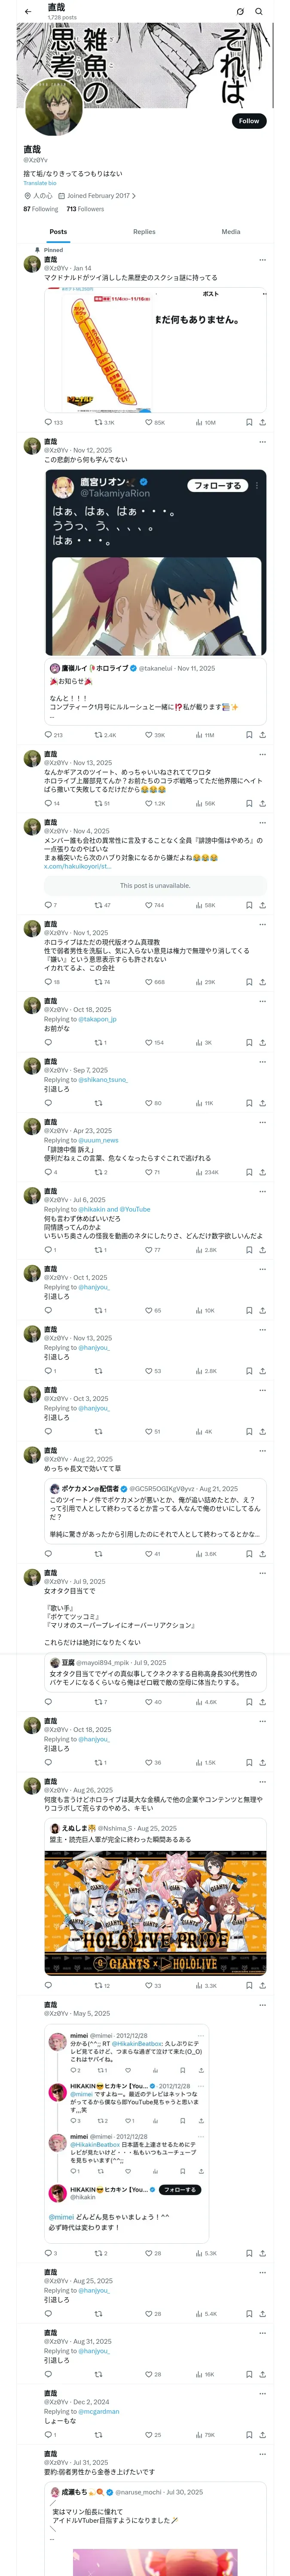Image resolution: width=290 pixels, height=2576 pixels.
Task: Switch to the Replies tab
Action: tap(144, 231)
